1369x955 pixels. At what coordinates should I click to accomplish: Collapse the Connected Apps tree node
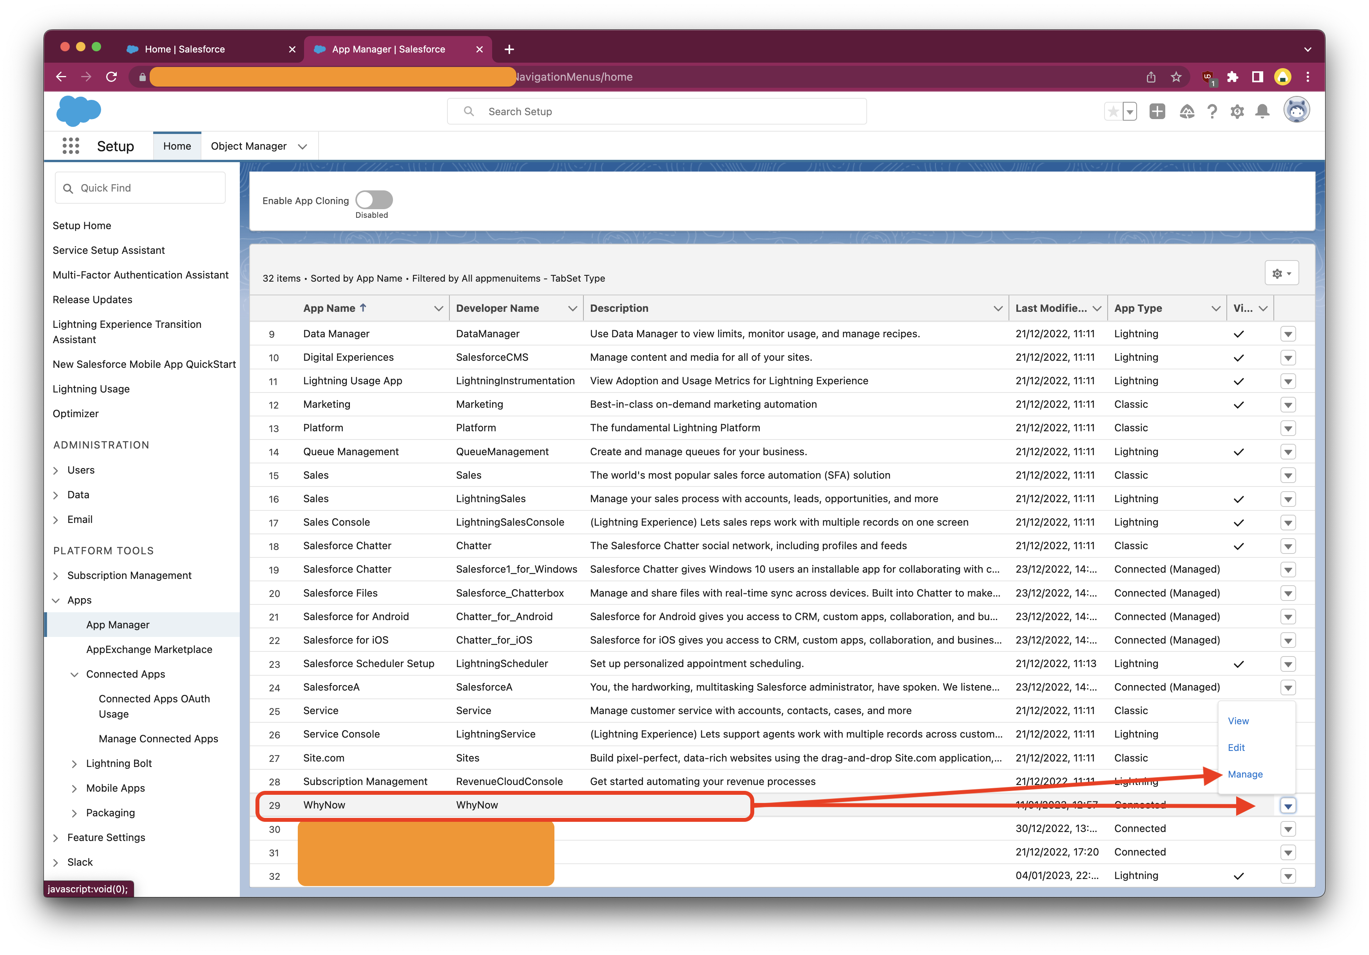coord(74,674)
